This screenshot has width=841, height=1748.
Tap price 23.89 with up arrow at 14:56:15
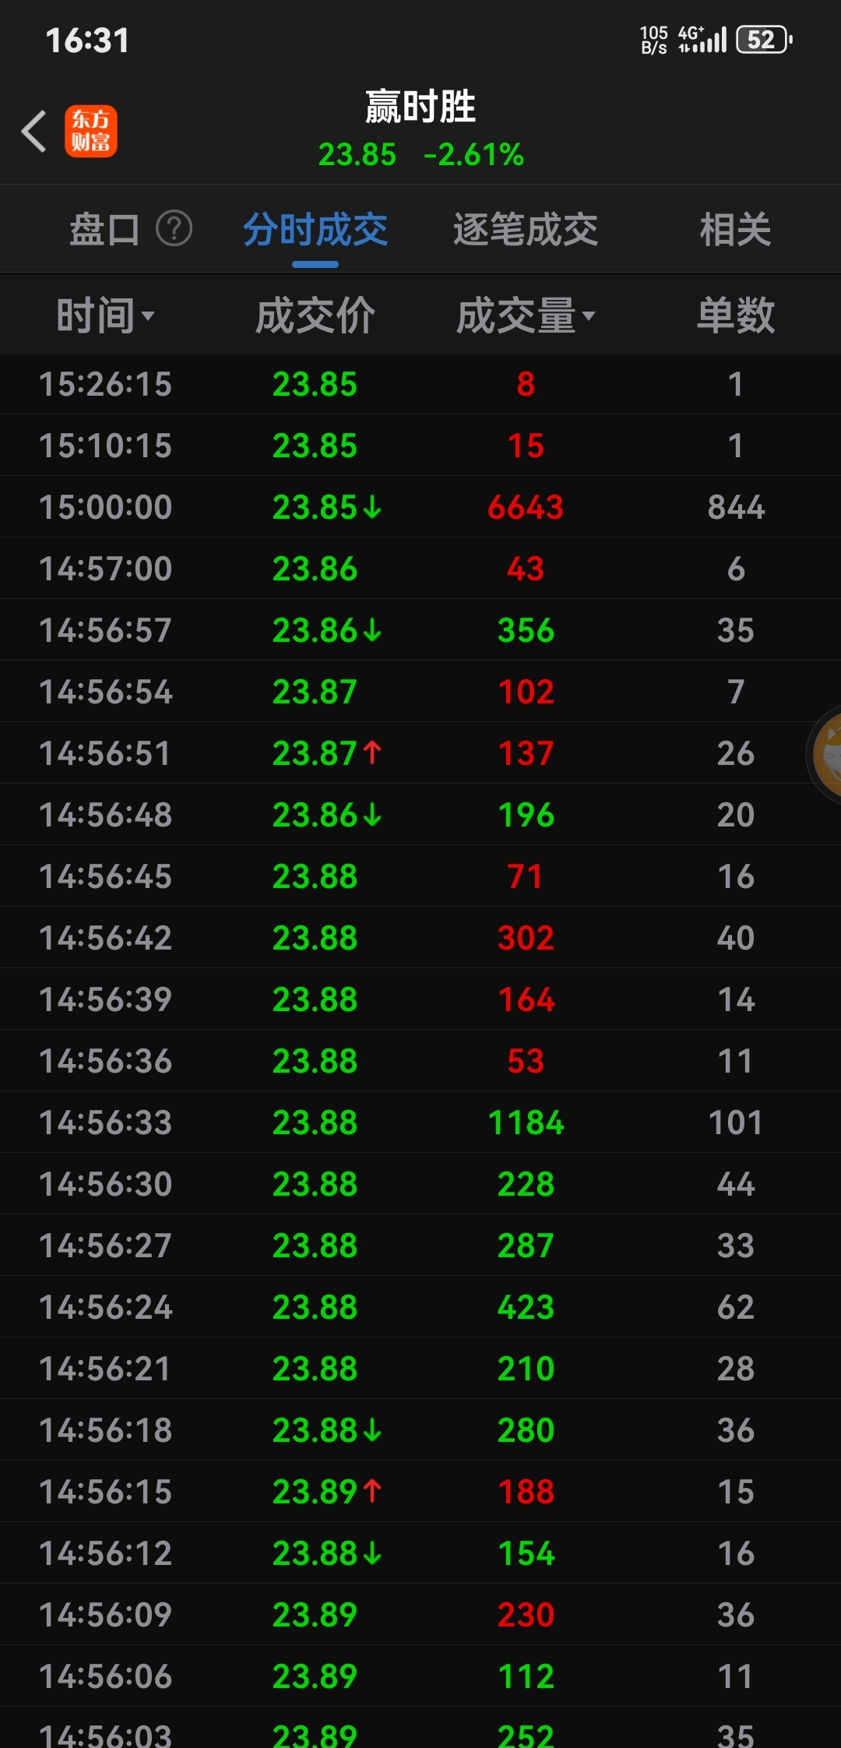pyautogui.click(x=327, y=1492)
